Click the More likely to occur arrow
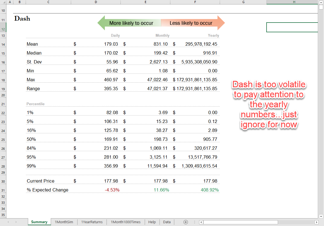 pos(129,23)
